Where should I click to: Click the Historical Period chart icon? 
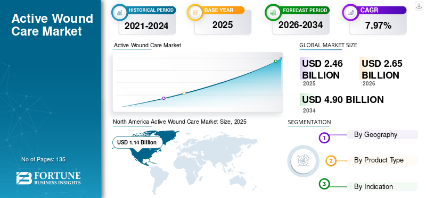tap(119, 12)
